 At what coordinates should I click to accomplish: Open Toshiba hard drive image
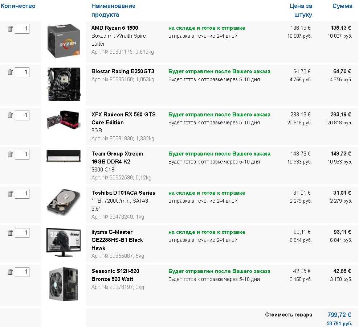(x=64, y=202)
